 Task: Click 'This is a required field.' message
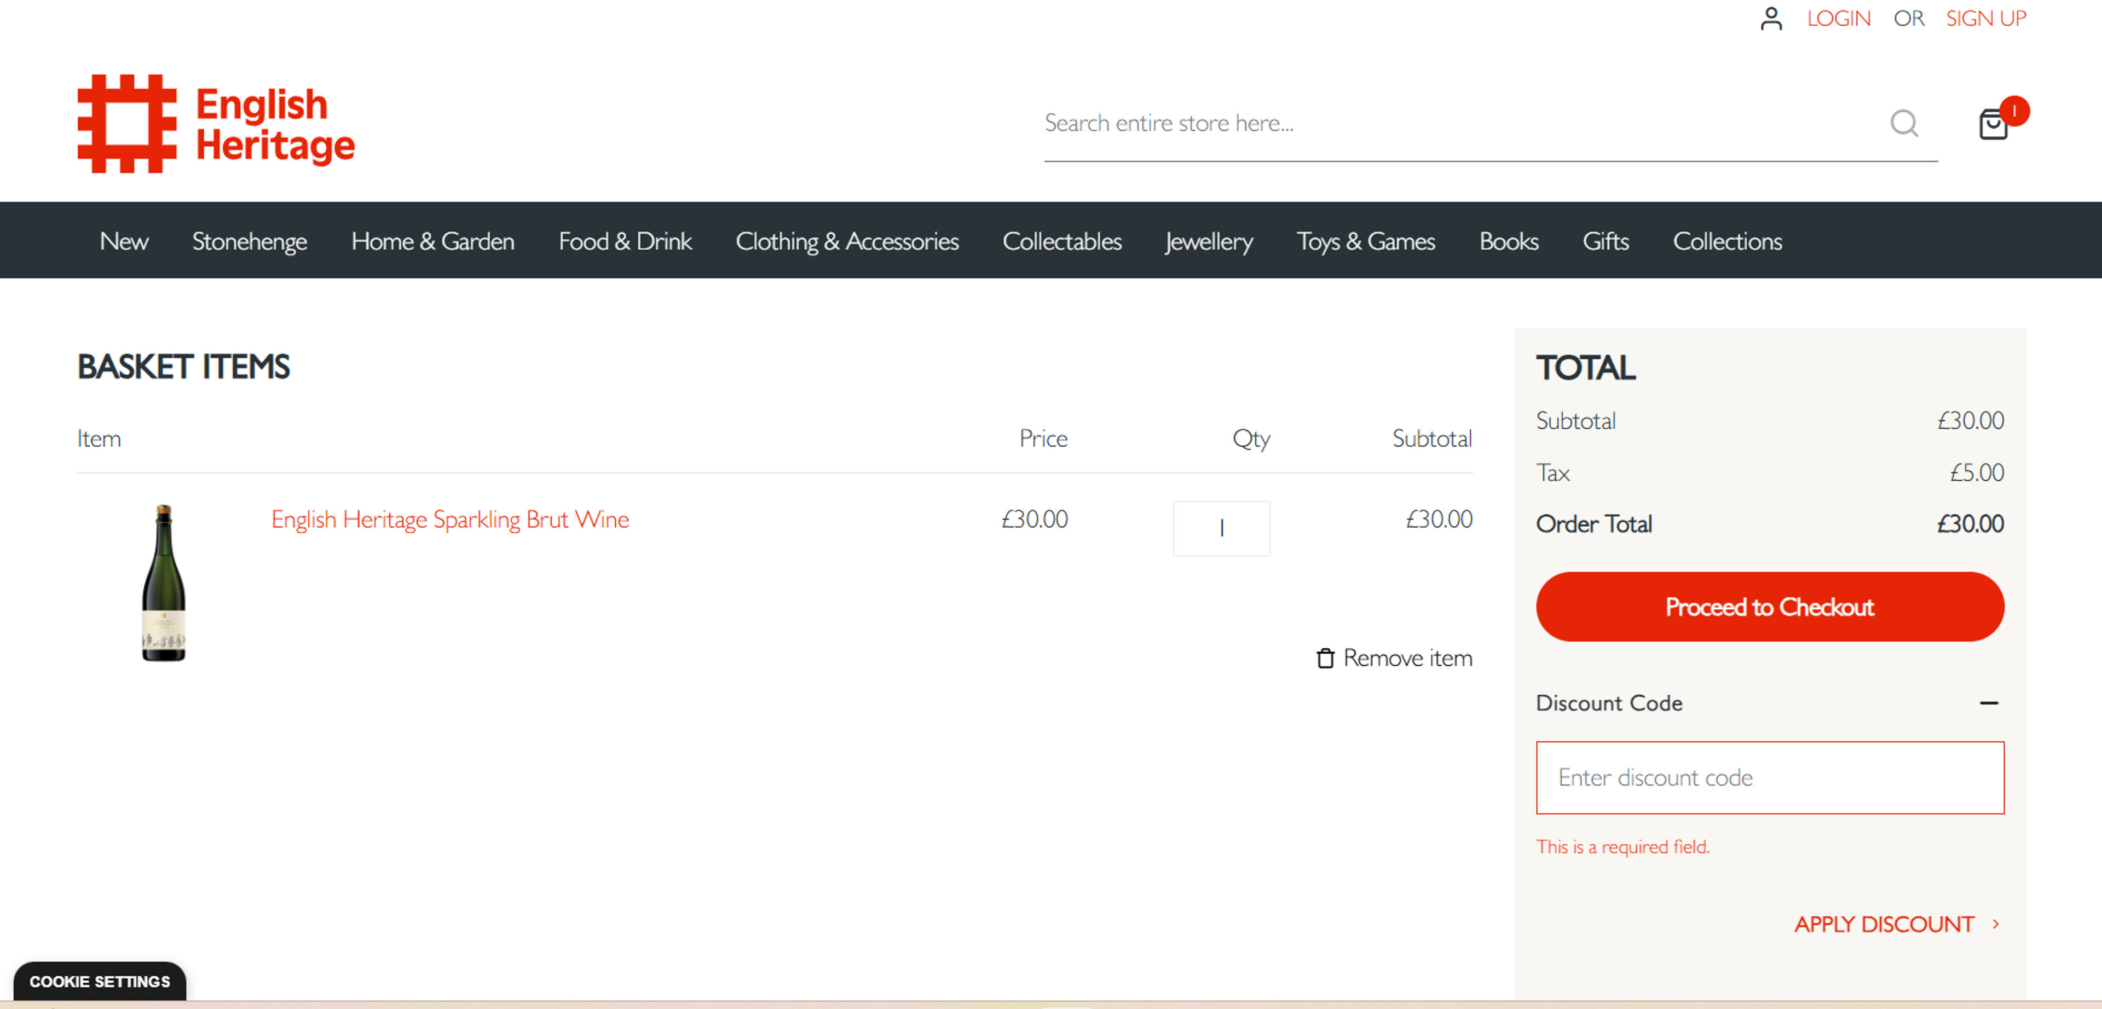pos(1622,846)
